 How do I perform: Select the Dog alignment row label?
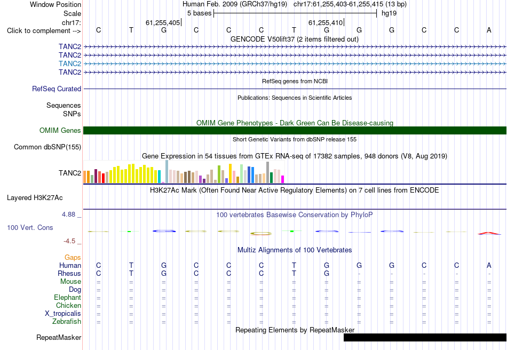point(75,290)
